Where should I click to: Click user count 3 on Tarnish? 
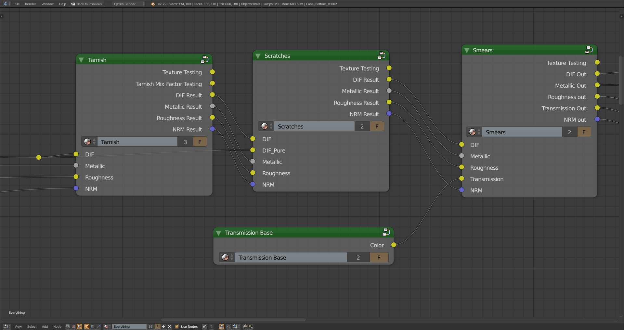(185, 142)
